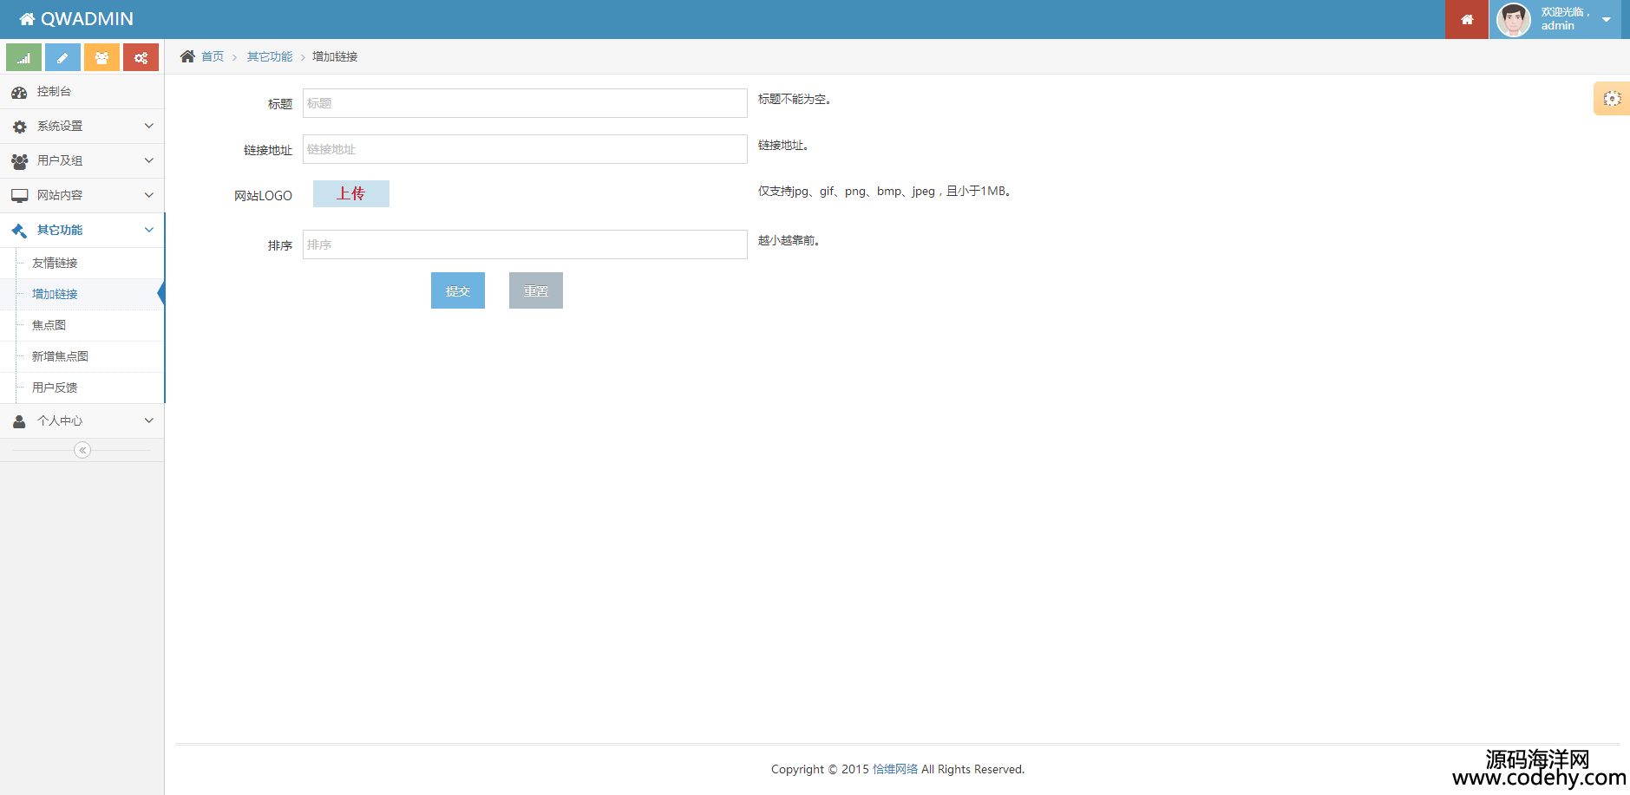Click QWADMIN brand text
Image resolution: width=1630 pixels, height=795 pixels.
pyautogui.click(x=87, y=19)
